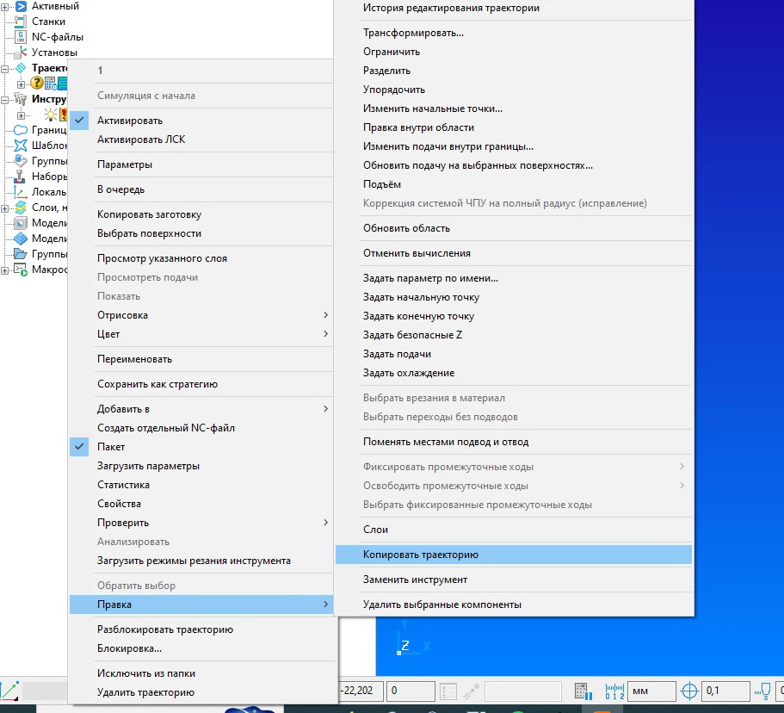Click the calculator icon beside question mark
The width and height of the screenshot is (784, 713).
51,83
